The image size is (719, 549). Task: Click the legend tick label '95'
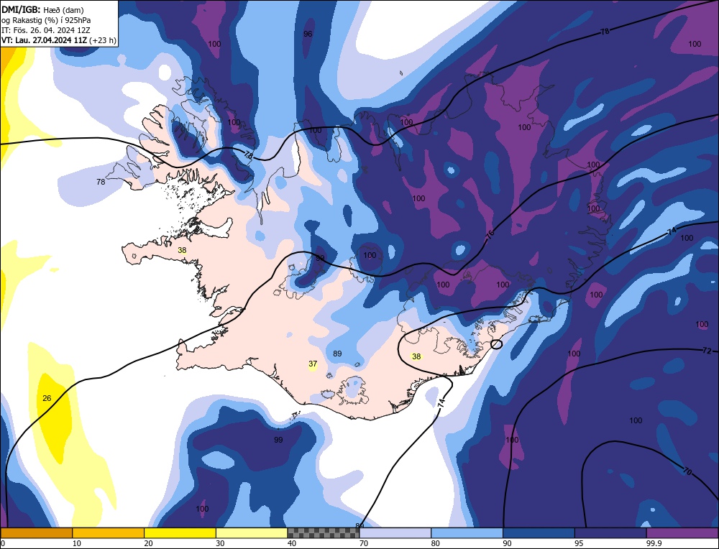pyautogui.click(x=579, y=543)
